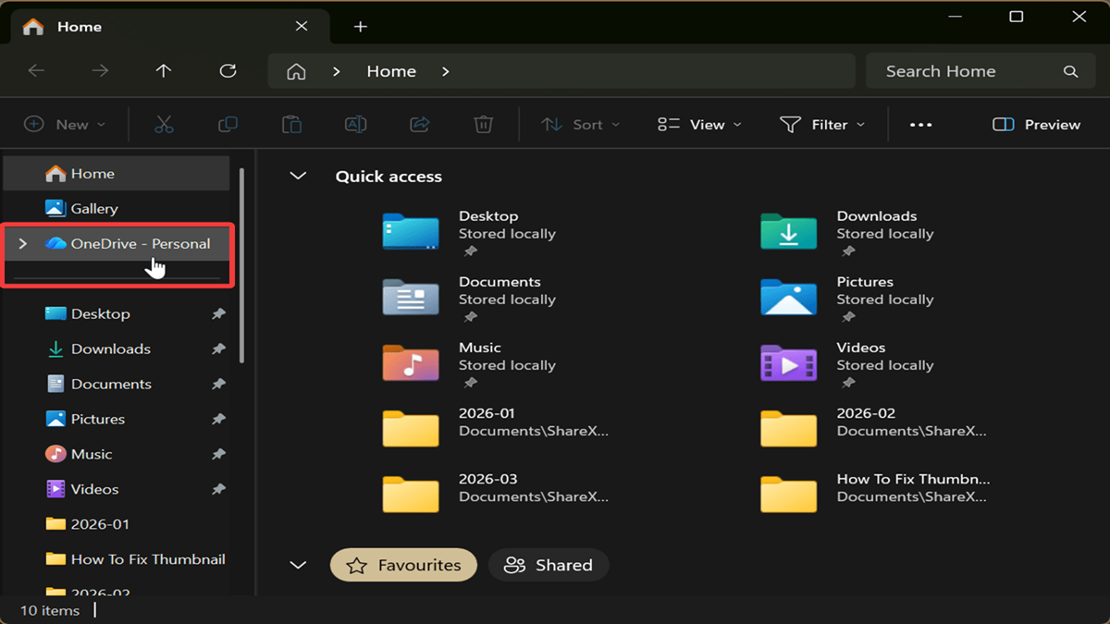Click the Share icon in toolbar
Viewport: 1110px width, 624px height.
pyautogui.click(x=420, y=125)
